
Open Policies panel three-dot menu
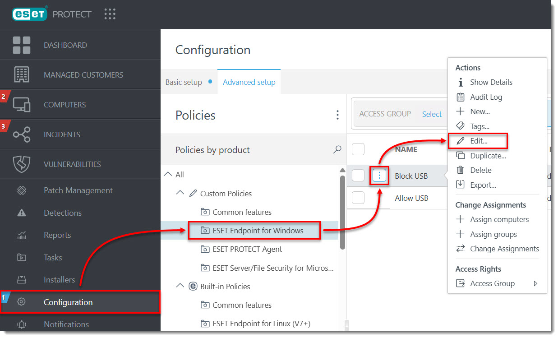click(x=337, y=115)
